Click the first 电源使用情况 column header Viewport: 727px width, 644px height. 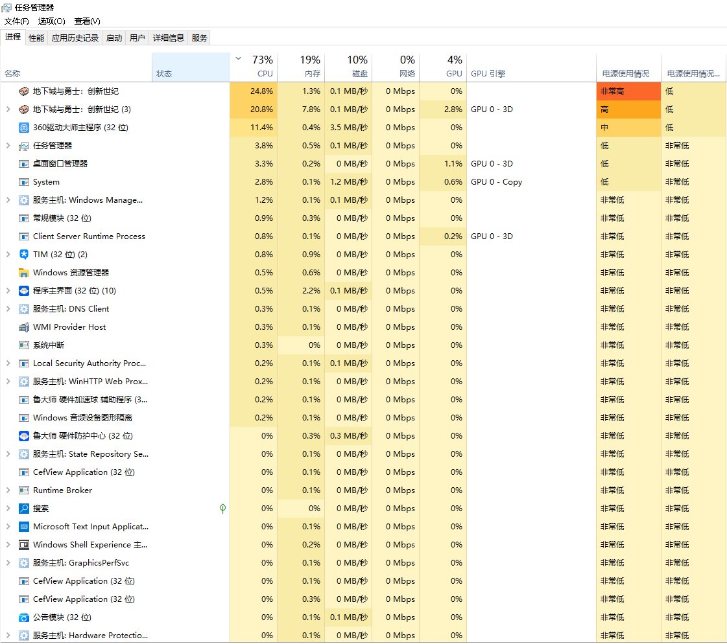(x=628, y=67)
